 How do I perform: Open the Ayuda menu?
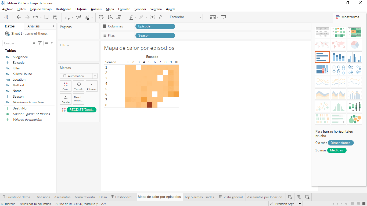171,9
